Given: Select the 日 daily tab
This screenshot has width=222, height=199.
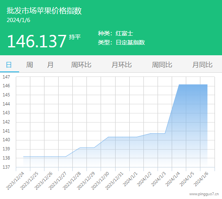Looking at the screenshot, I should pos(9,65).
